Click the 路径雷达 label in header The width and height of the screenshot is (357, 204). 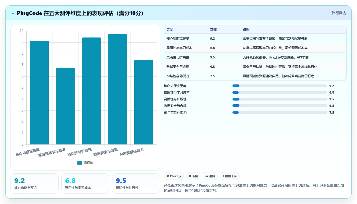pos(339,13)
